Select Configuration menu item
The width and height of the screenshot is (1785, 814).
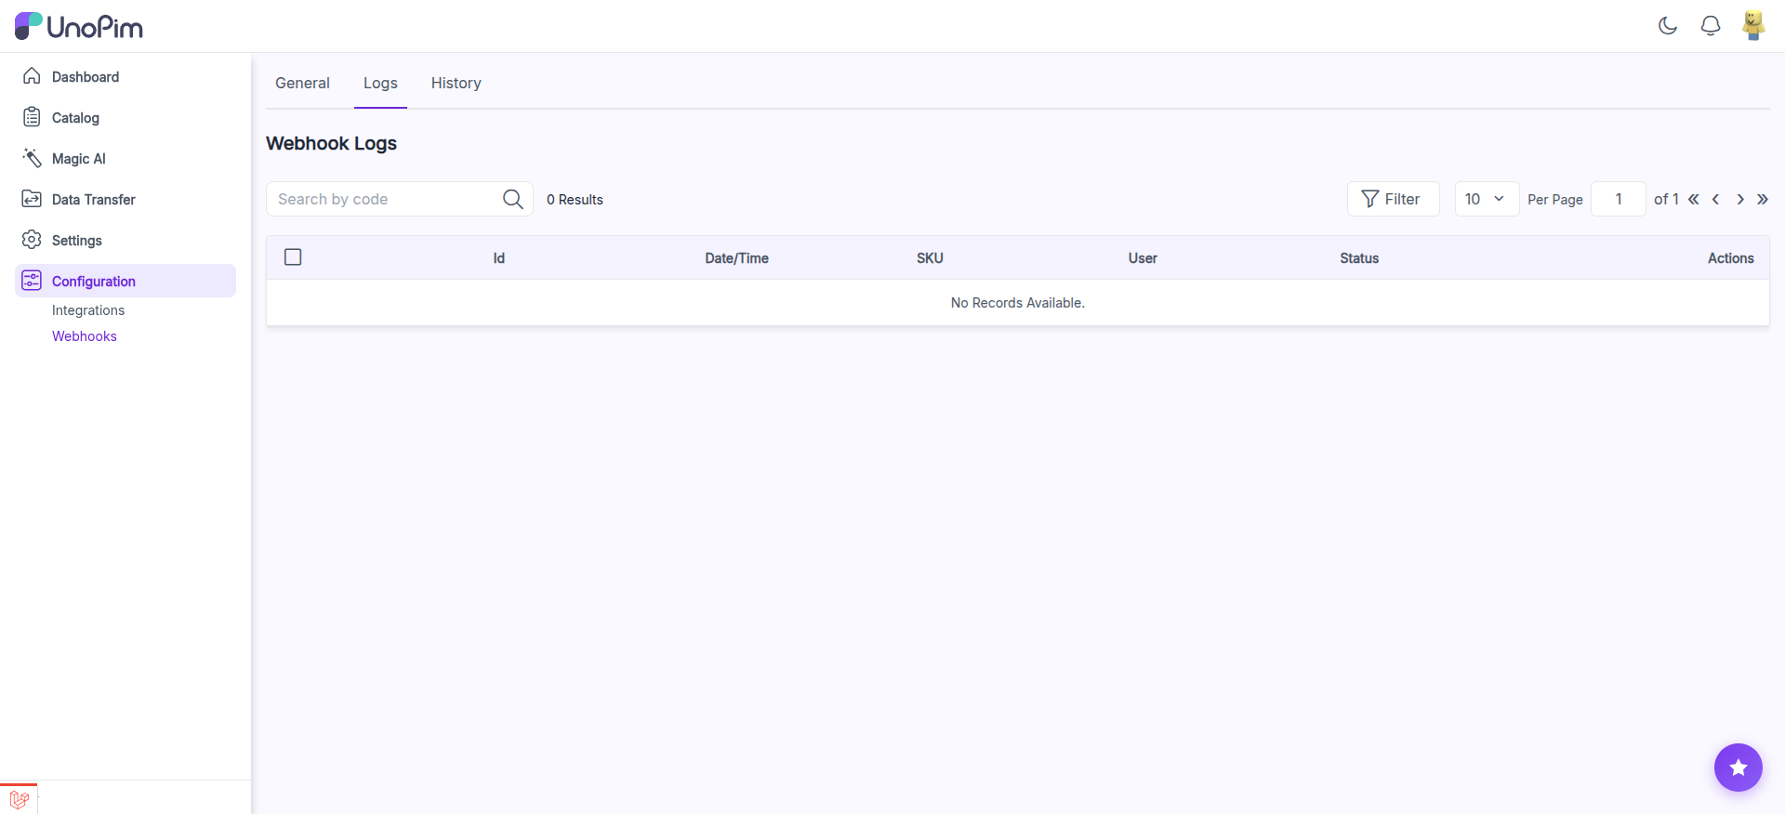pyautogui.click(x=126, y=281)
